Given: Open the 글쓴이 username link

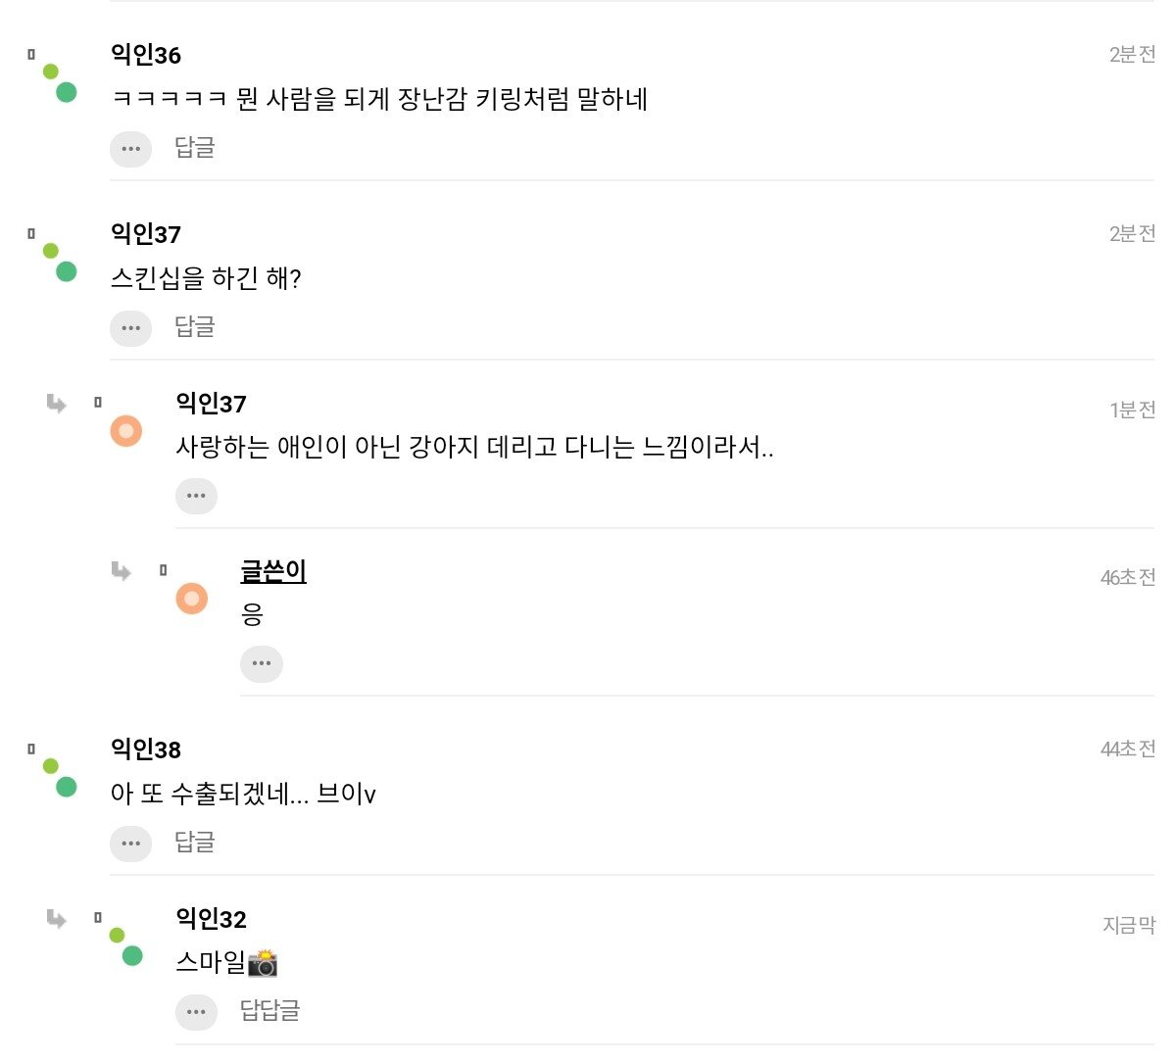Looking at the screenshot, I should point(273,571).
